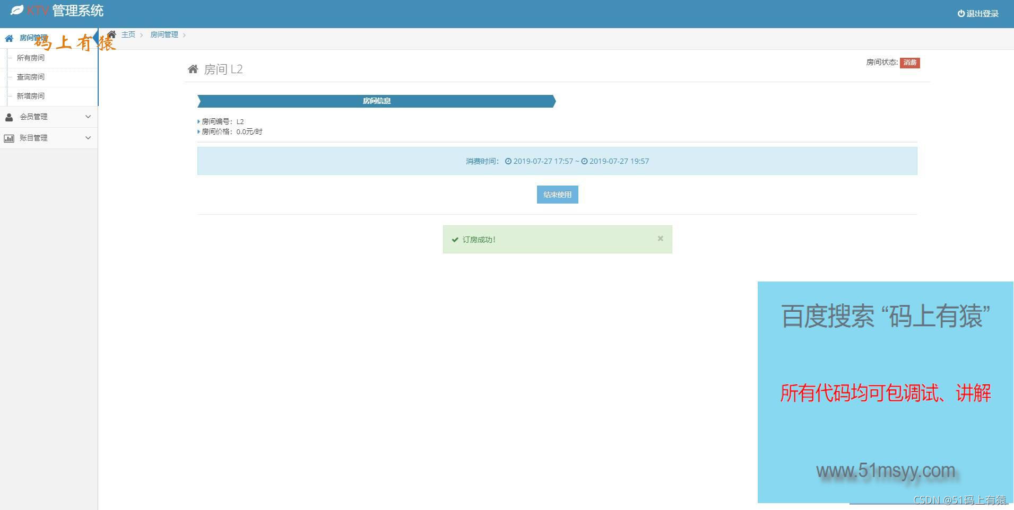Select the 房间 L2 heading text

[x=223, y=69]
